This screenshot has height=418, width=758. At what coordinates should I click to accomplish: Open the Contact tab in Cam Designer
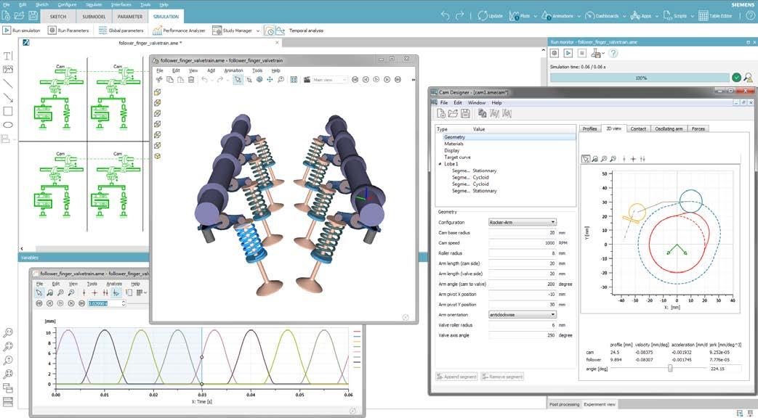[x=638, y=129]
